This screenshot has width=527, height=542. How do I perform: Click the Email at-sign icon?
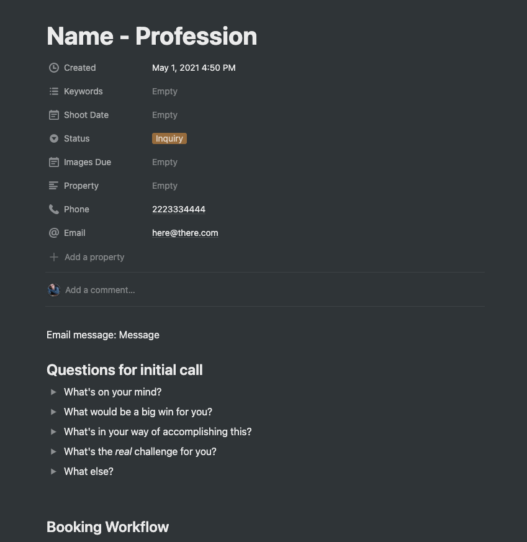coord(54,233)
